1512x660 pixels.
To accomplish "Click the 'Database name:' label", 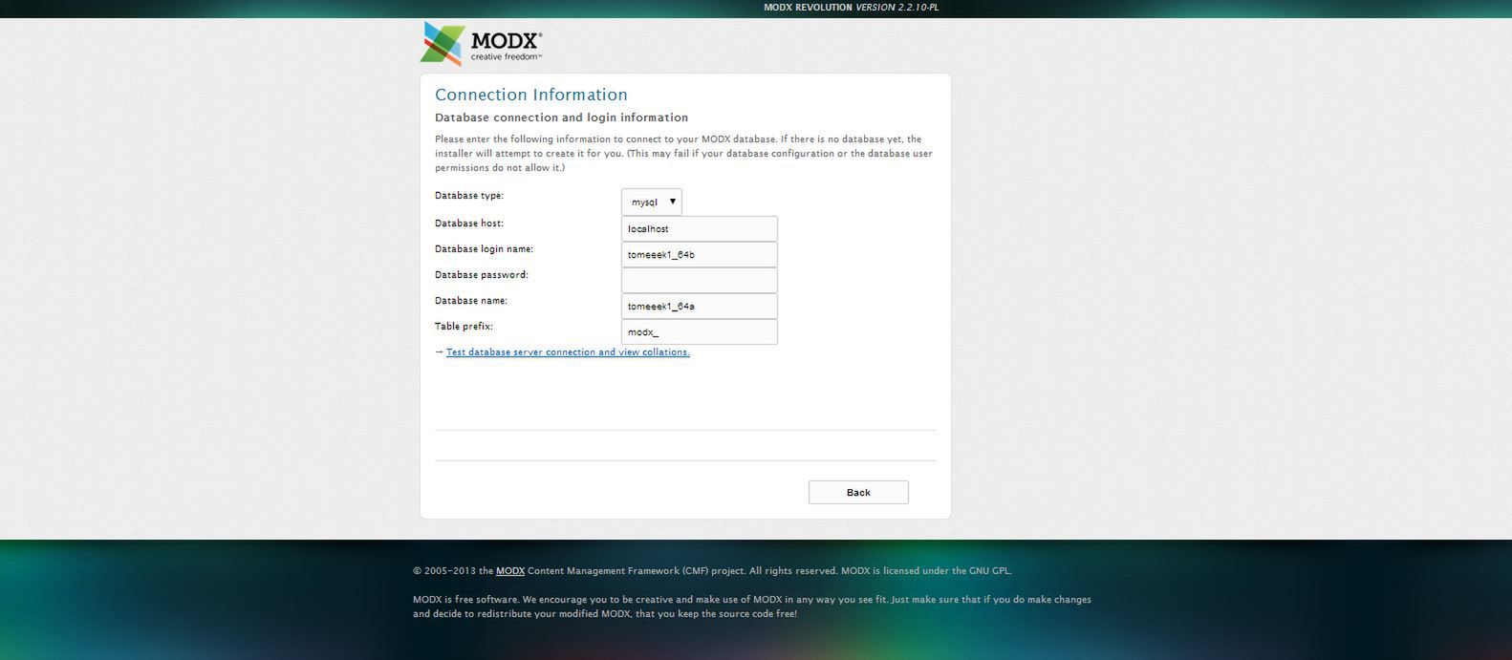I will coord(471,301).
